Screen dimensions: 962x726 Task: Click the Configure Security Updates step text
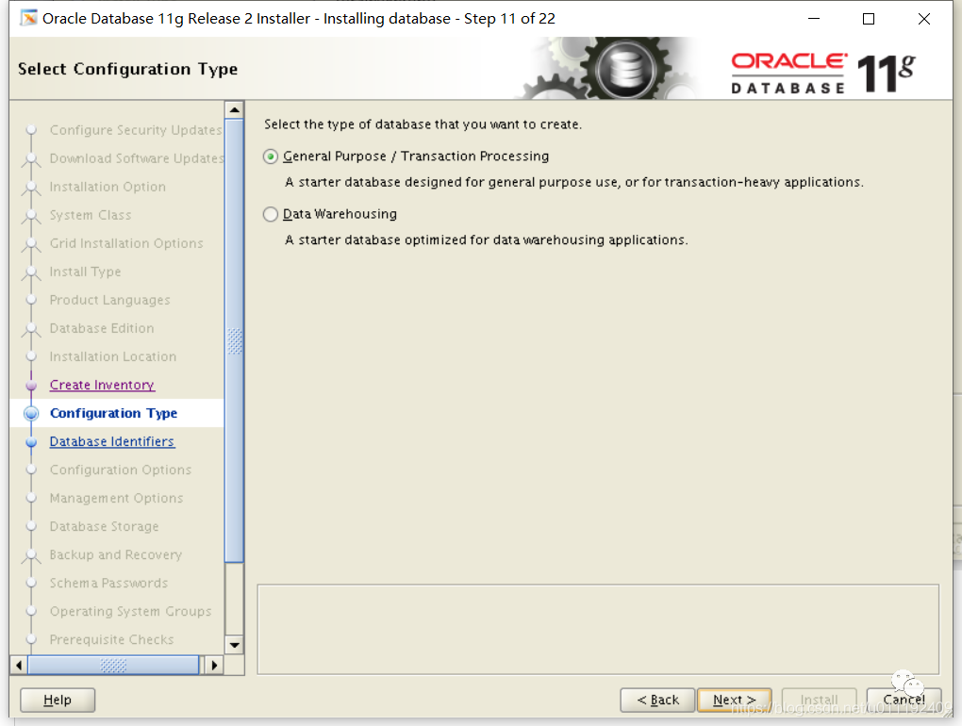pos(136,130)
